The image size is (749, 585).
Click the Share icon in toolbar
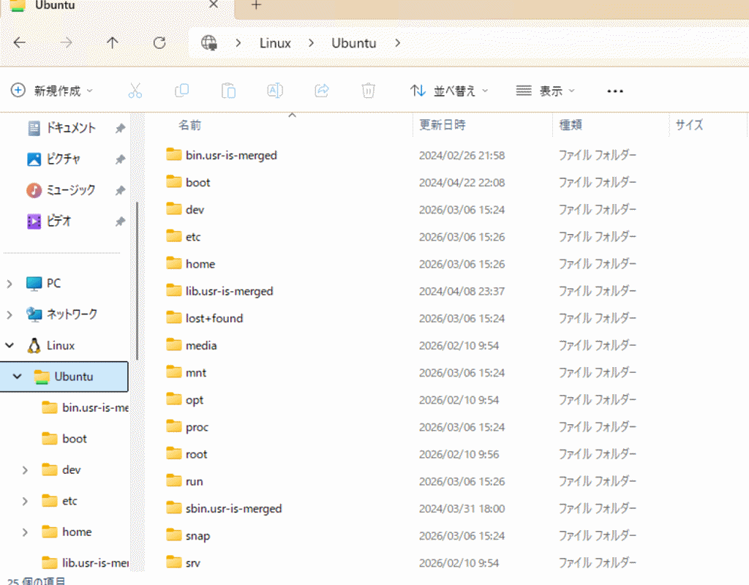click(x=321, y=91)
